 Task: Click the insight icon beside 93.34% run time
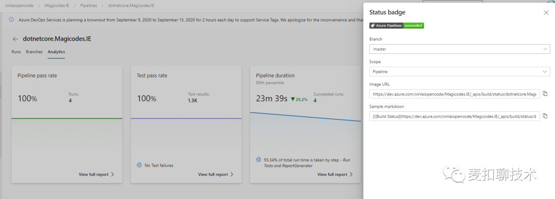(258, 160)
